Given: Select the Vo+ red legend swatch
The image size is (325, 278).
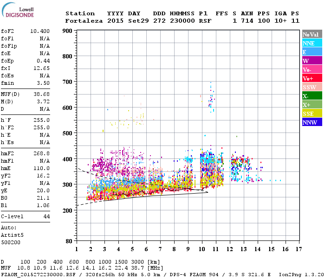Looking at the screenshot, I should click(x=312, y=78).
